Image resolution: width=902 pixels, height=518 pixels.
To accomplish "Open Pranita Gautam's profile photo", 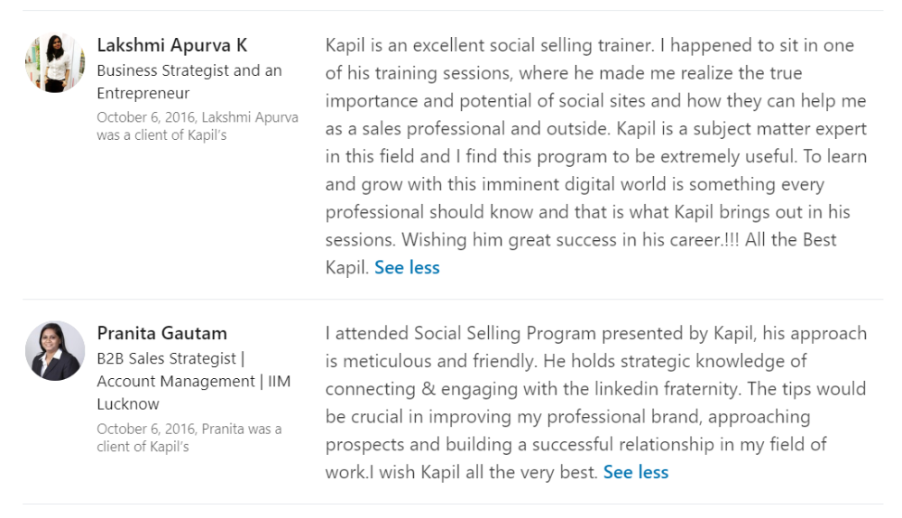I will point(55,350).
